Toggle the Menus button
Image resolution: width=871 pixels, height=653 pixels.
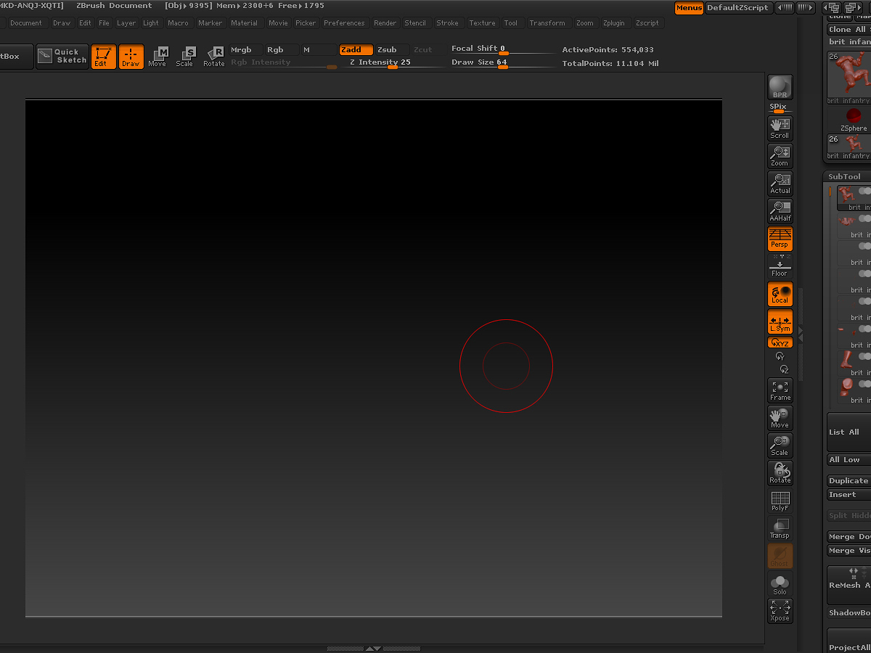coord(689,8)
